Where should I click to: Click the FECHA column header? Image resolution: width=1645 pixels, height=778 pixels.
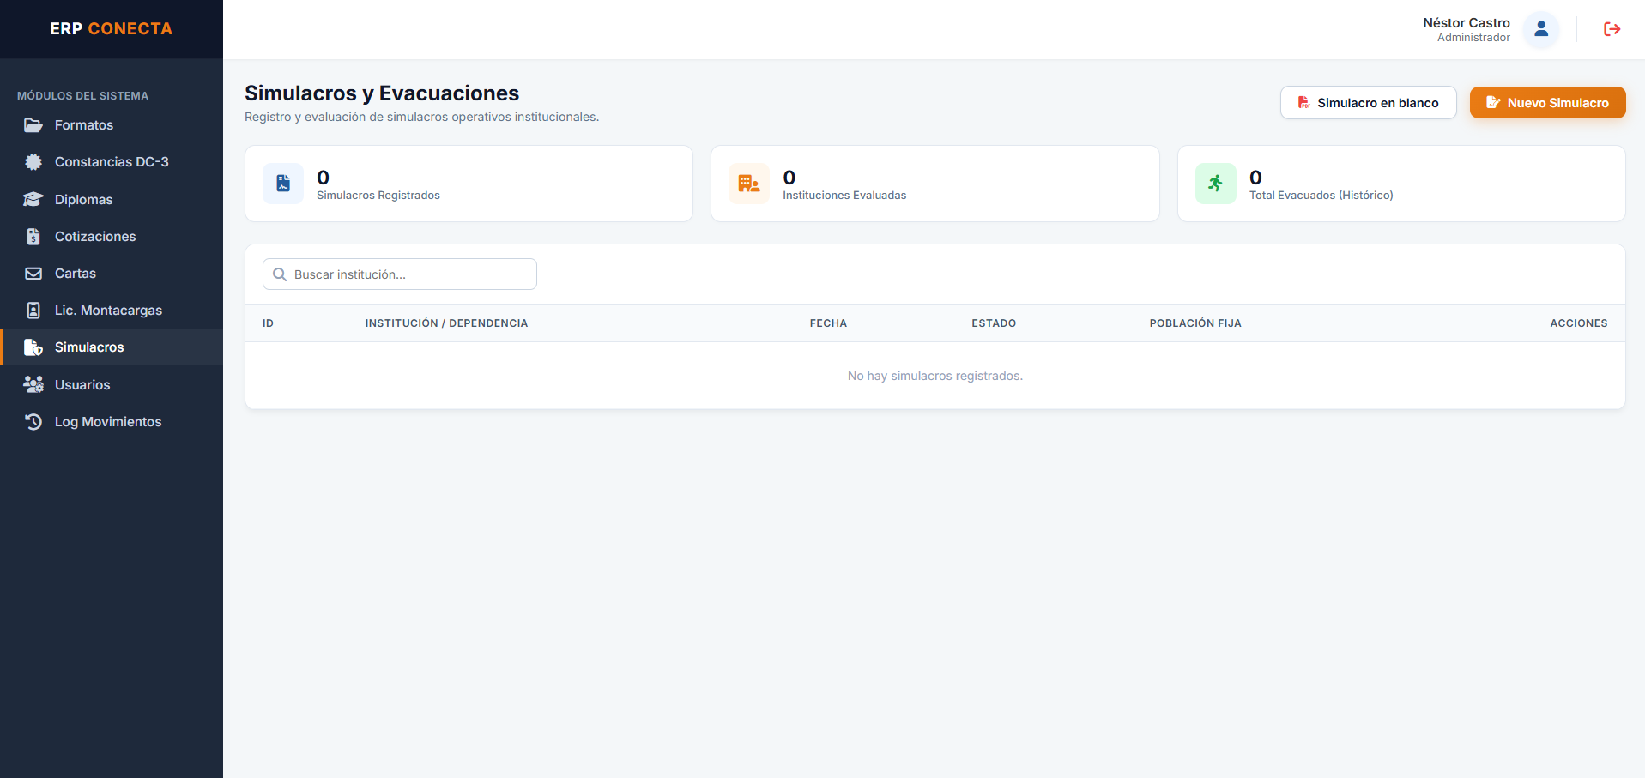click(828, 323)
